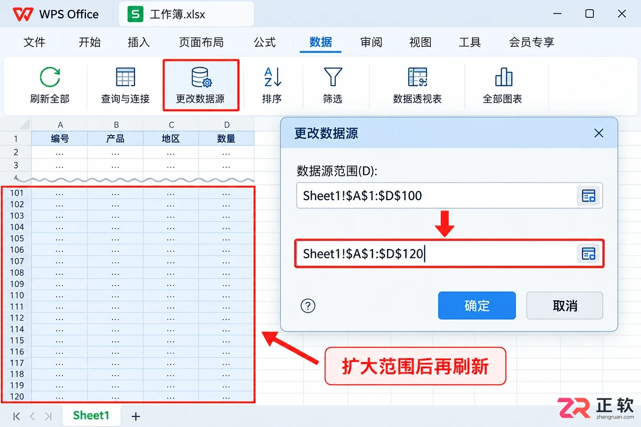641x427 pixels.
Task: Select row 3 header
Action: point(16,165)
